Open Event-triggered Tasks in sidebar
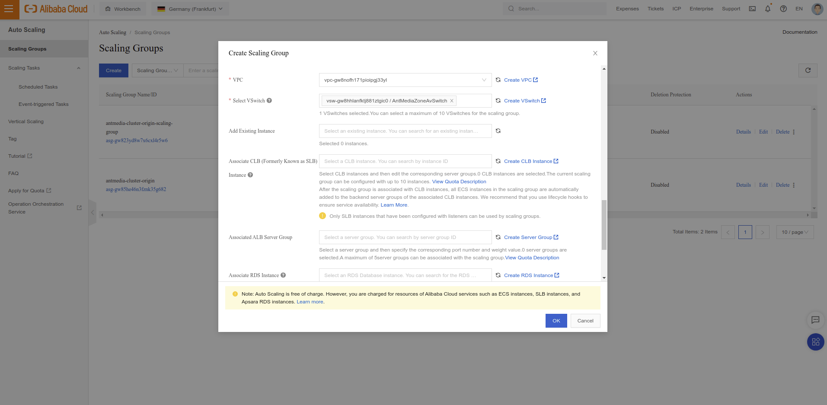 coord(44,104)
